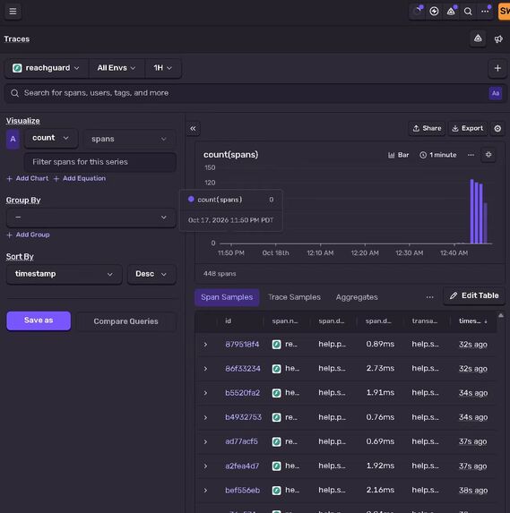Click the series A label badge
The height and width of the screenshot is (513, 510).
[x=13, y=139]
